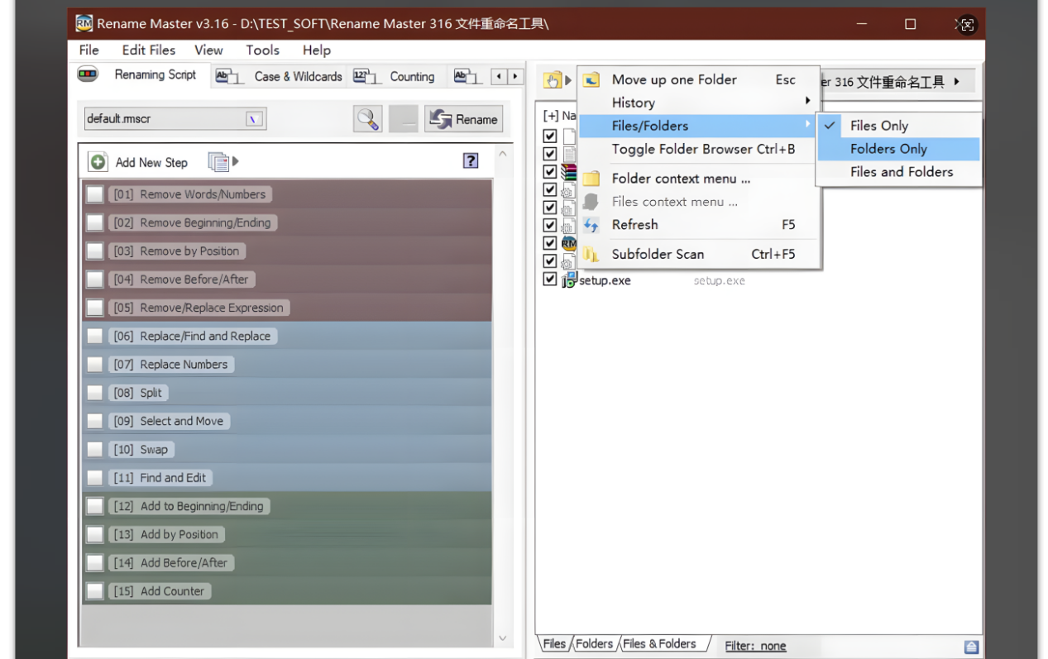
Task: Click the setup.exe file icon
Action: pyautogui.click(x=569, y=280)
